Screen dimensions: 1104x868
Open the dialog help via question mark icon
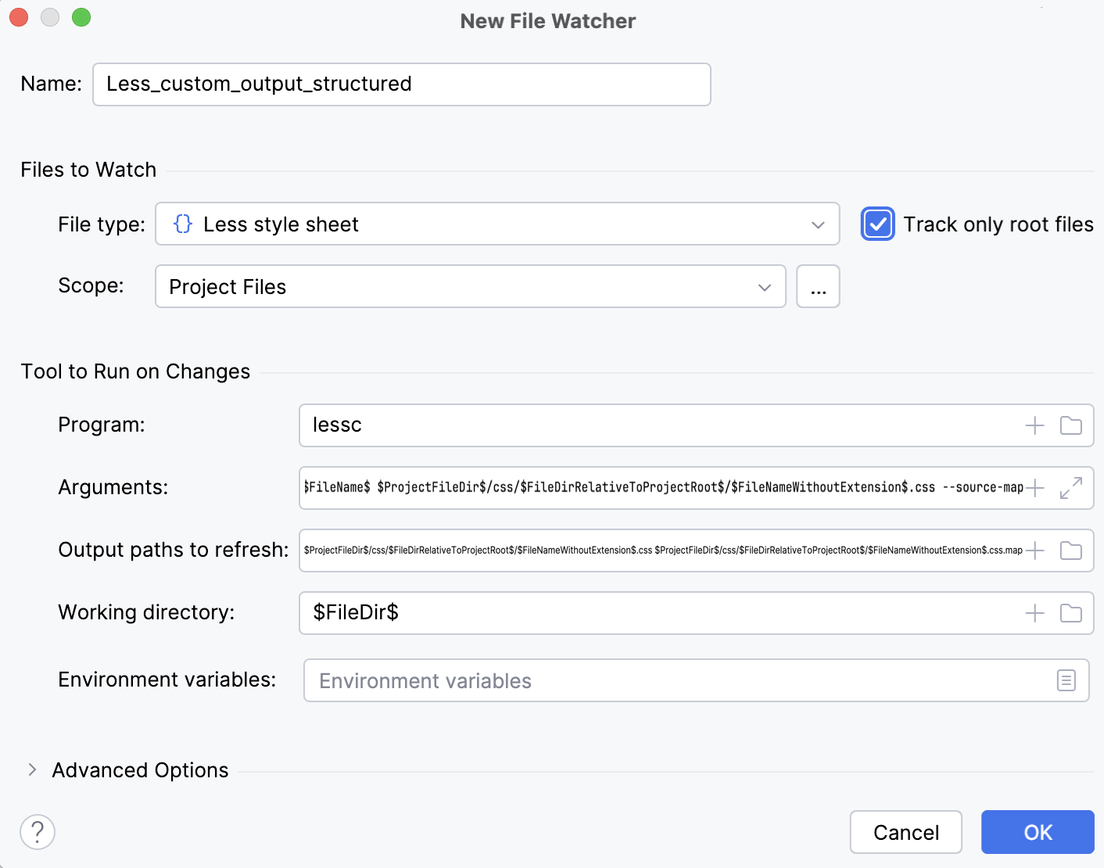click(37, 832)
